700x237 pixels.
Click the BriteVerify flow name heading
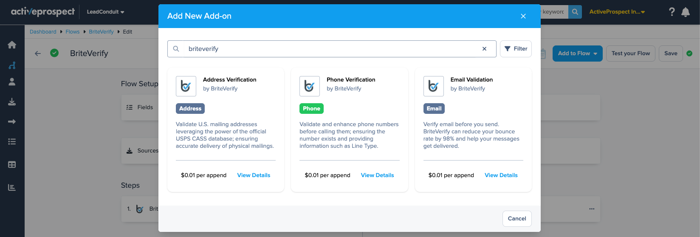coord(89,54)
